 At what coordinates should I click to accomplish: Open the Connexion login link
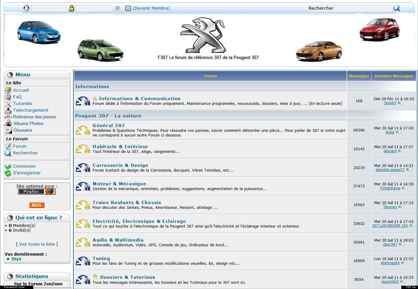point(24,166)
